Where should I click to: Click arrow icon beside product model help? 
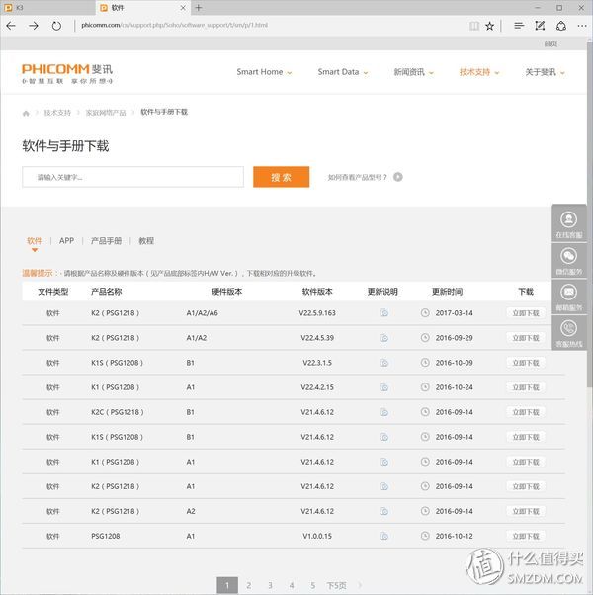(x=398, y=177)
